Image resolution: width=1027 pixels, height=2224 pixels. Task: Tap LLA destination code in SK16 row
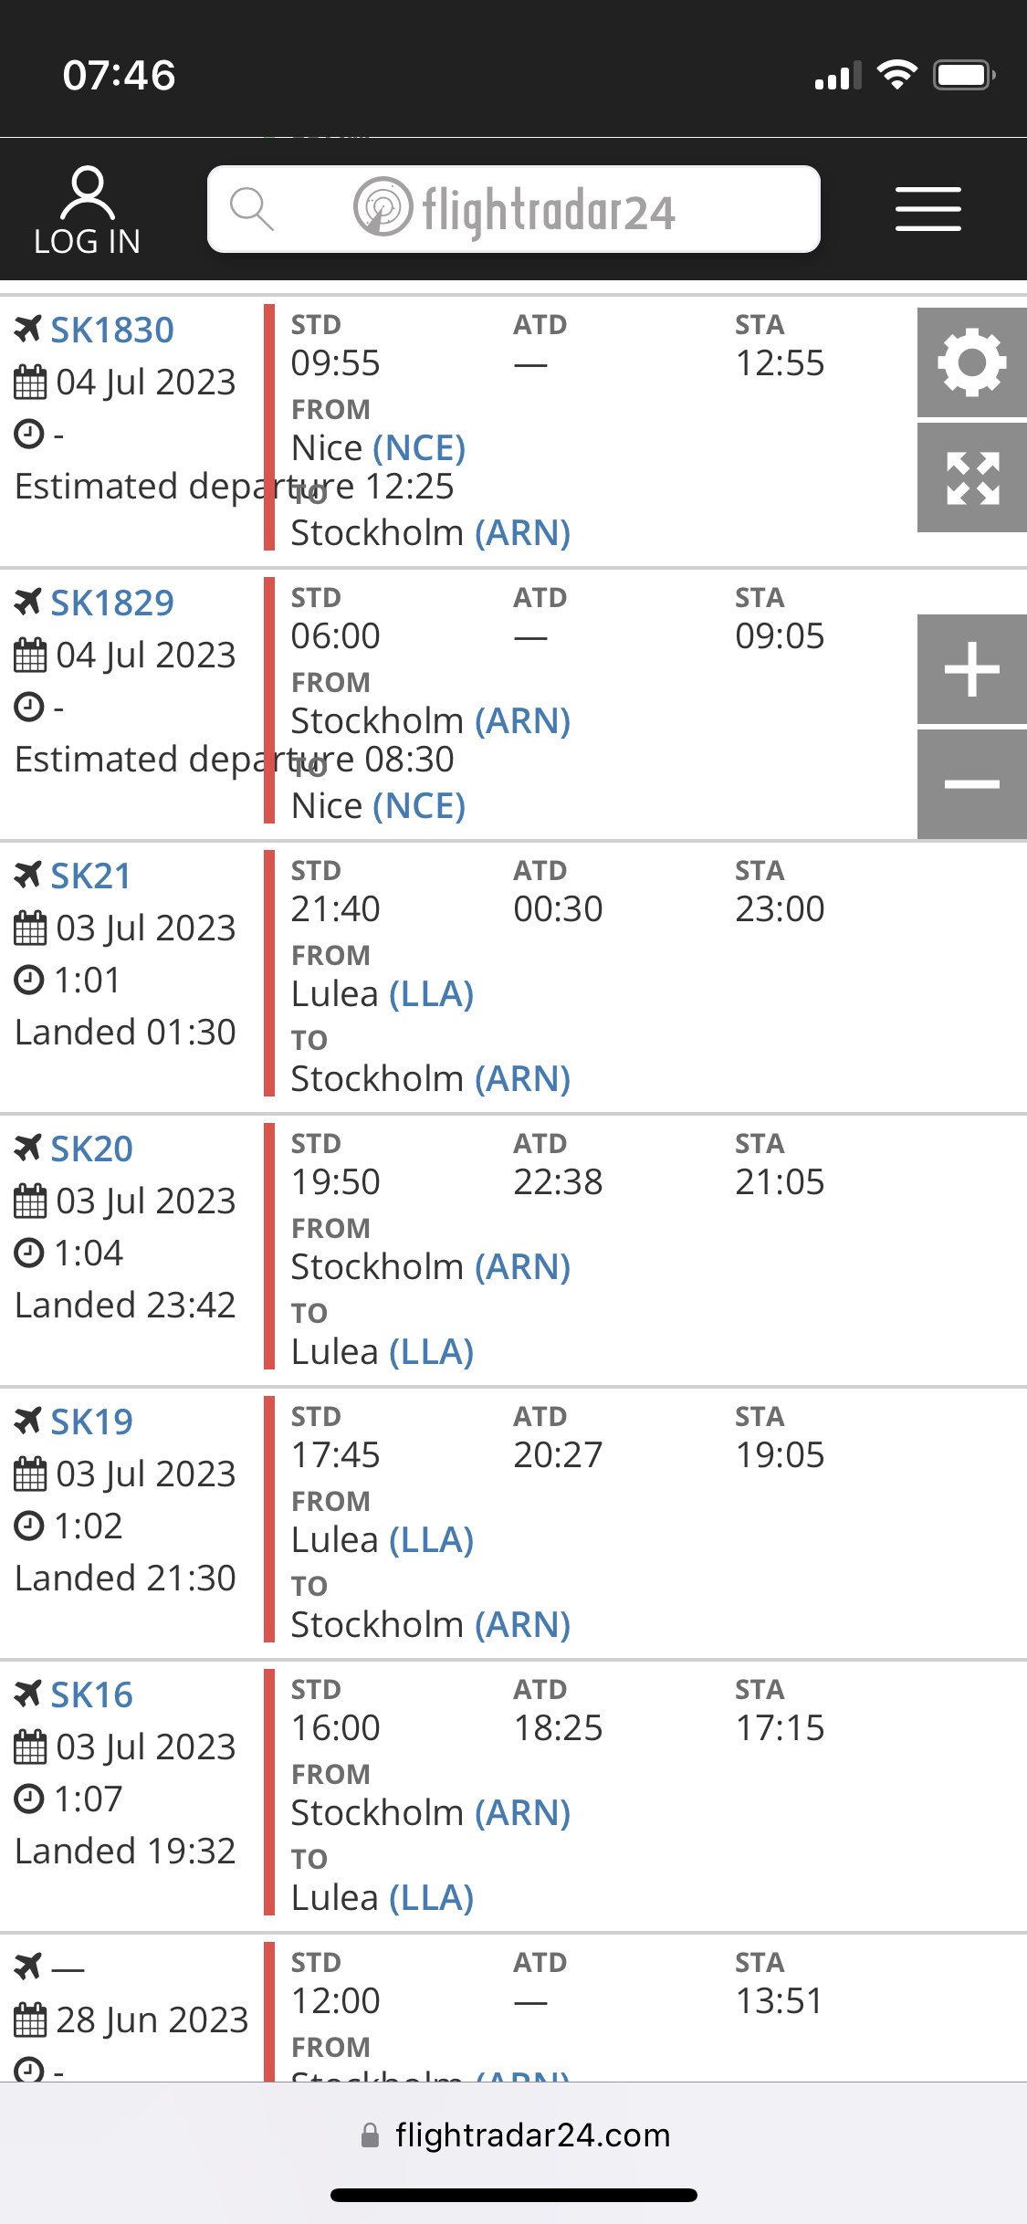click(x=431, y=1897)
